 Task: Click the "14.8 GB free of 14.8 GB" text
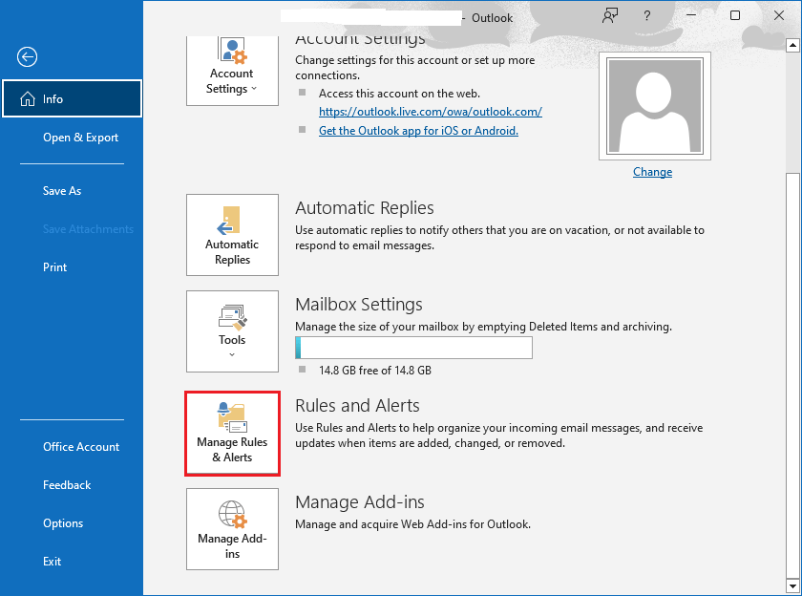375,371
